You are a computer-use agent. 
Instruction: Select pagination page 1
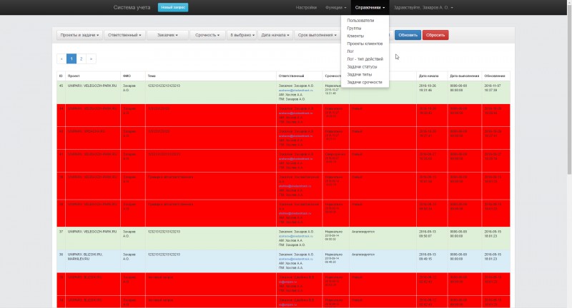coord(71,58)
